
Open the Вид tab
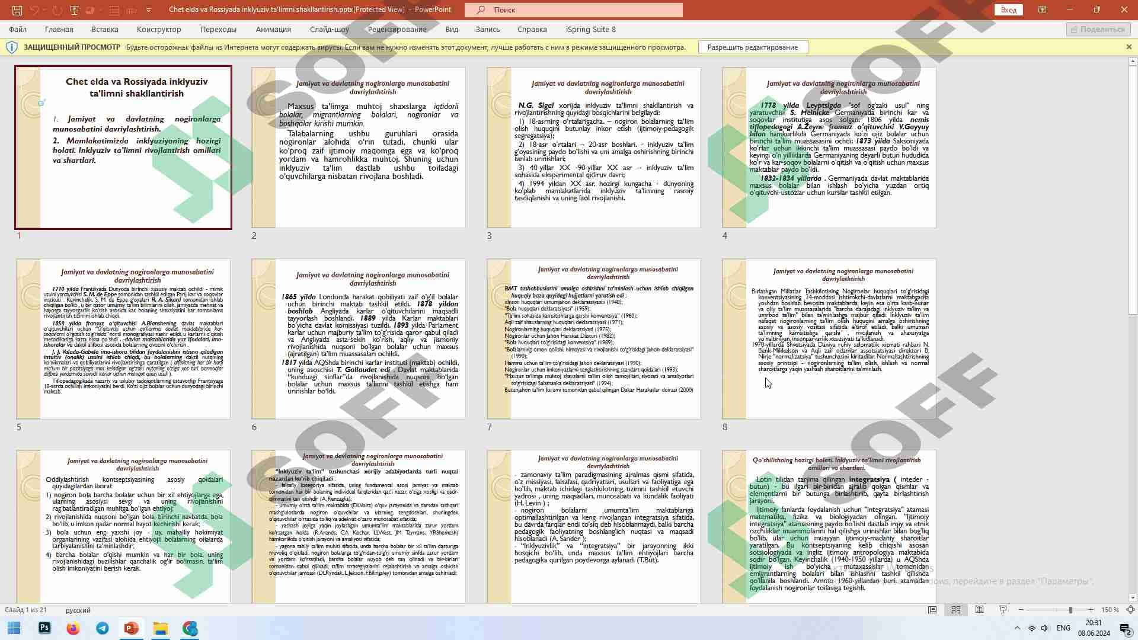click(x=452, y=29)
